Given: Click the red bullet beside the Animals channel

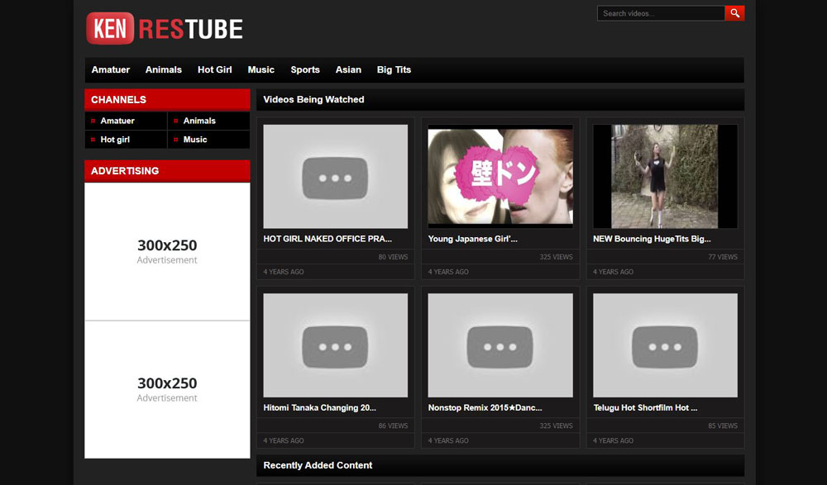Looking at the screenshot, I should 175,121.
